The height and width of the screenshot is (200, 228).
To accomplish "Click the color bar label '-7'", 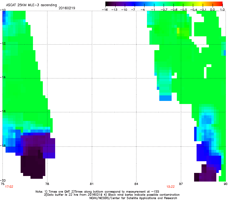I will (x=133, y=10).
